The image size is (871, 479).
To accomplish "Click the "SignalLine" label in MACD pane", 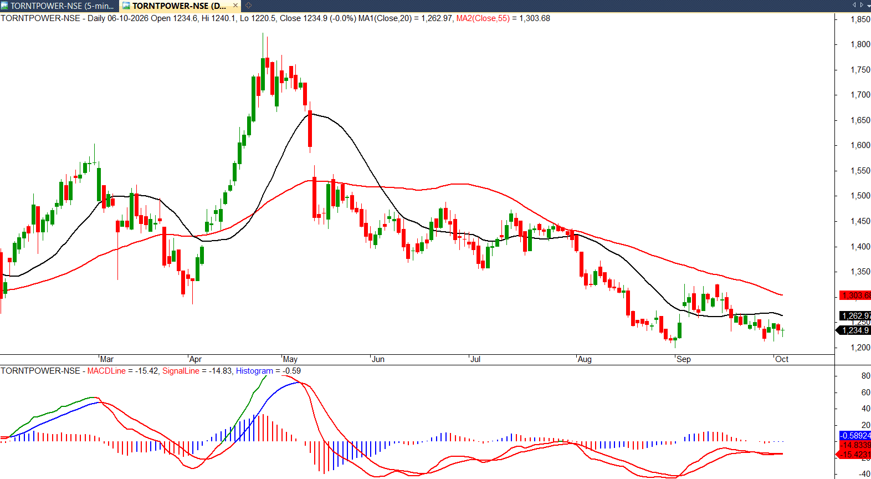I will point(181,371).
